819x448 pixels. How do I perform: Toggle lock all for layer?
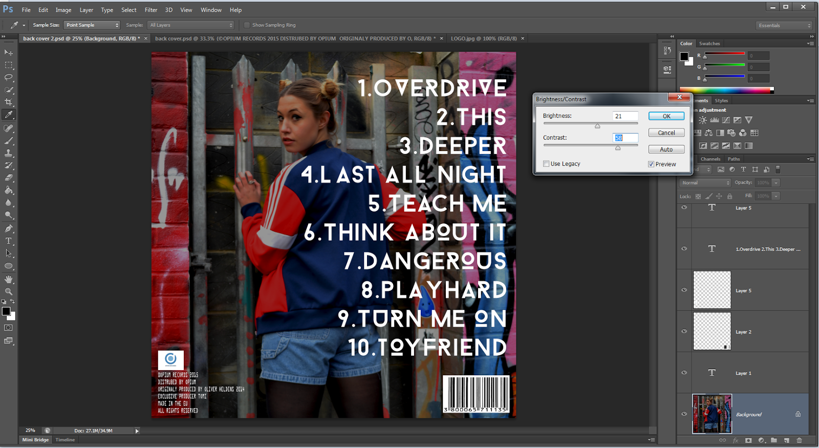[x=730, y=196]
